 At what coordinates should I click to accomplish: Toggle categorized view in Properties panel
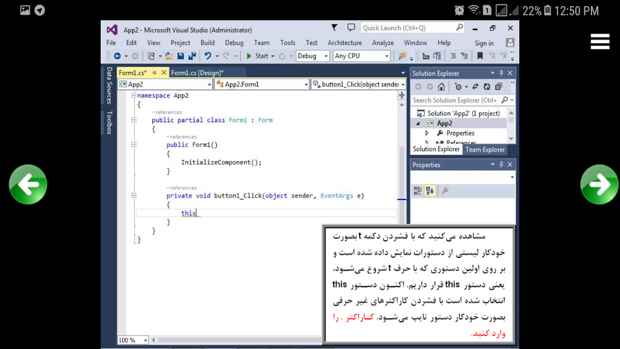pos(418,191)
